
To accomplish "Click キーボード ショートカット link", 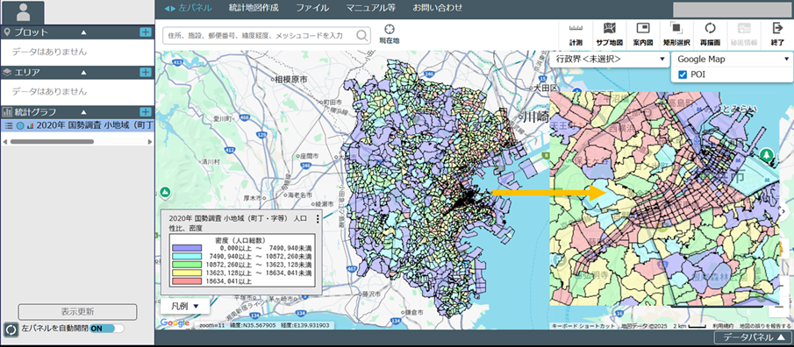I will (x=583, y=326).
